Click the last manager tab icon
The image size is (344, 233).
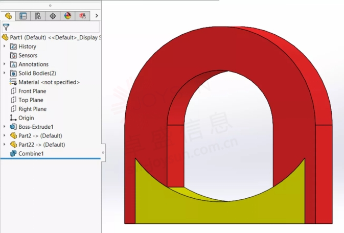[x=82, y=16]
